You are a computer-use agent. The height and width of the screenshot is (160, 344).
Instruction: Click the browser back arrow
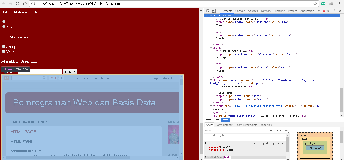(4, 4)
